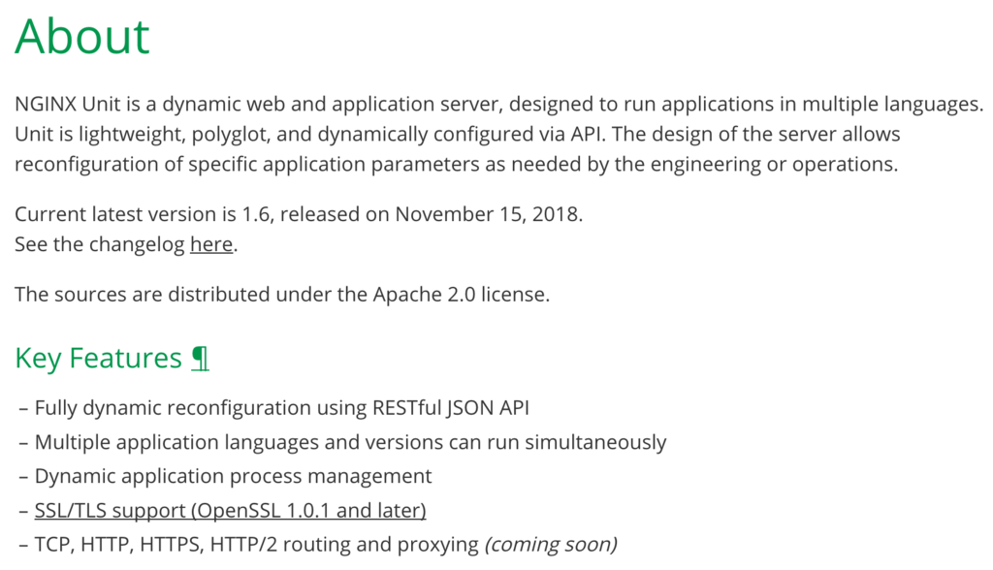This screenshot has height=570, width=993.
Task: Click the paragraph line beginning "NGINX Unit is a dynamic web and application server"
Action: point(499,104)
